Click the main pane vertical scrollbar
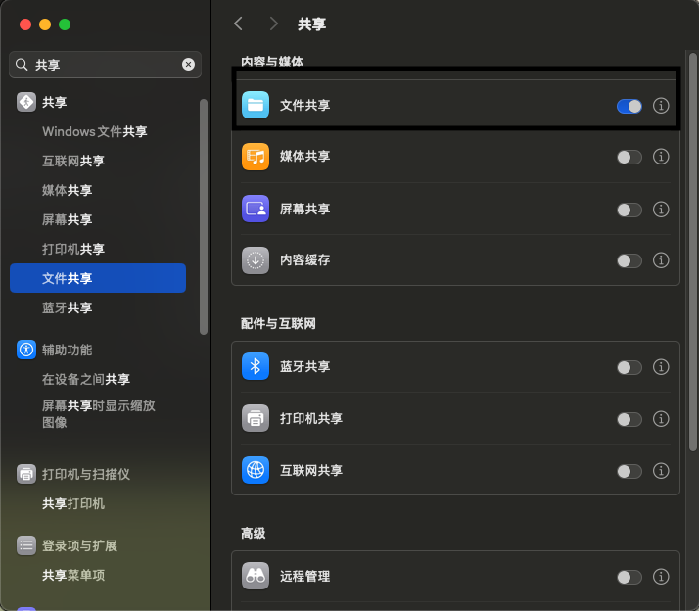Image resolution: width=699 pixels, height=611 pixels. 692,252
